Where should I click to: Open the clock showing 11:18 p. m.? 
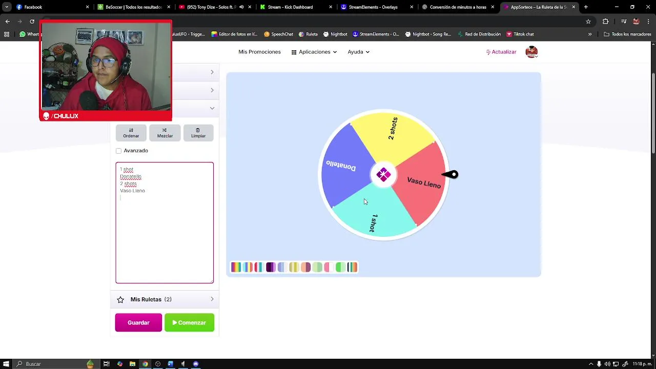[x=642, y=364]
